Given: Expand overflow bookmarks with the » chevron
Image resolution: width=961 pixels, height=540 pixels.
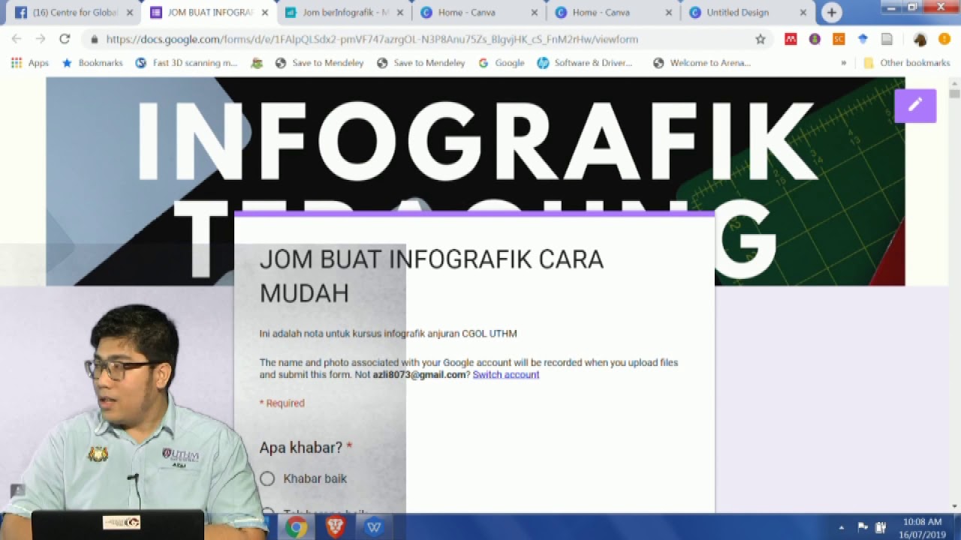Looking at the screenshot, I should [844, 63].
